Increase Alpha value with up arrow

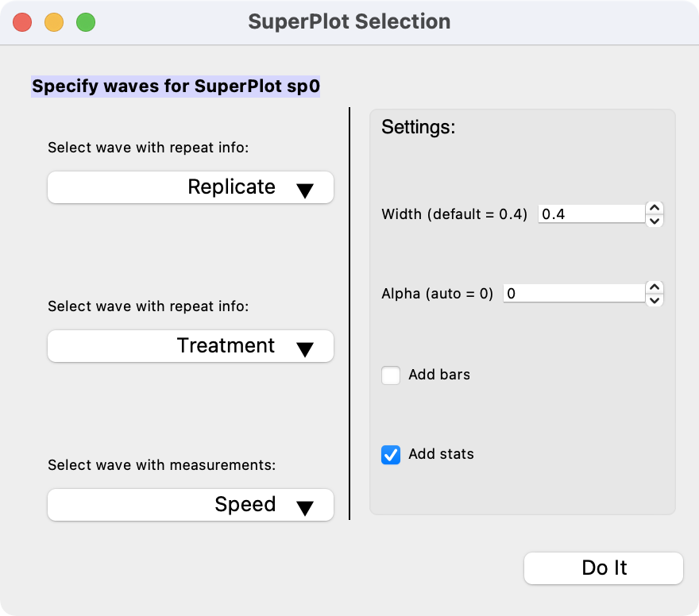[x=655, y=287]
